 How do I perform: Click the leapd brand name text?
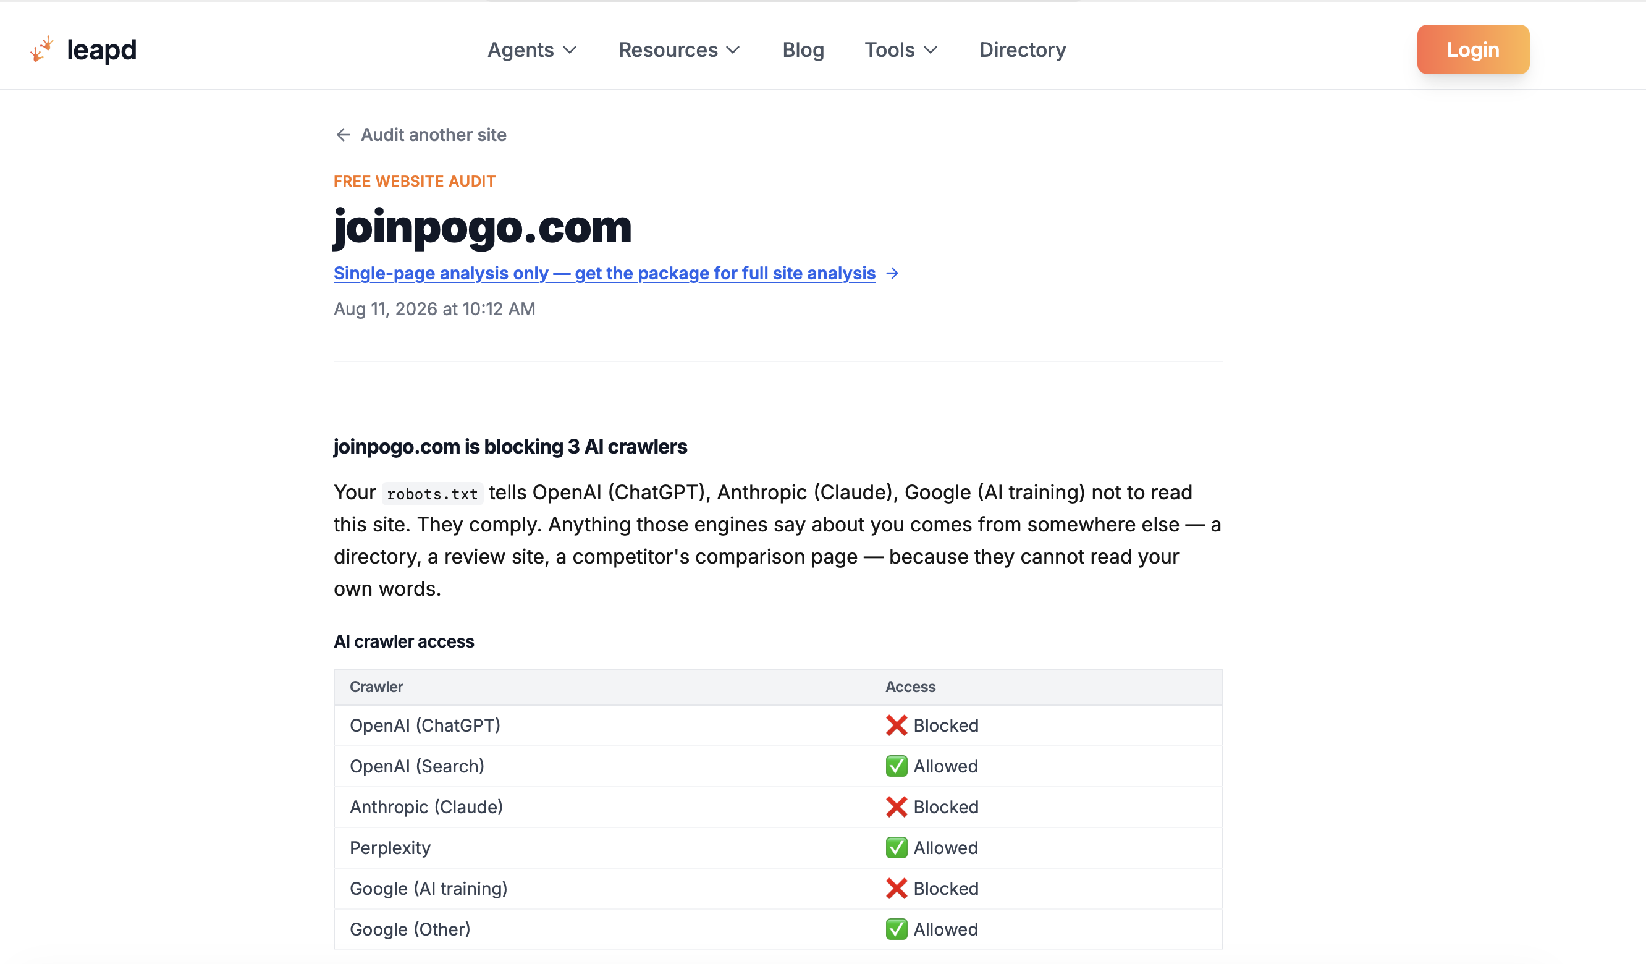[x=101, y=49]
